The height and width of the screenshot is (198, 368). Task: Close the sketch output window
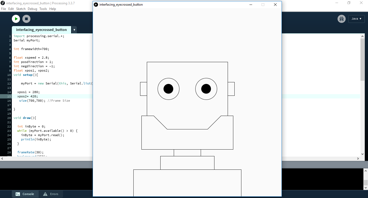pos(275,5)
